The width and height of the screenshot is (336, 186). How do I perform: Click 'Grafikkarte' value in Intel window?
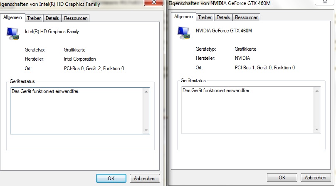click(74, 50)
